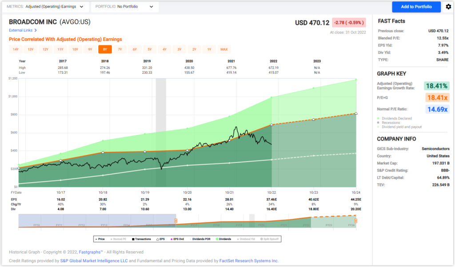Select the 9Y time range
The height and width of the screenshot is (267, 455).
click(x=90, y=49)
